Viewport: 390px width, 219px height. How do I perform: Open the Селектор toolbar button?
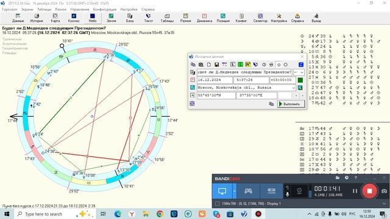(260, 18)
